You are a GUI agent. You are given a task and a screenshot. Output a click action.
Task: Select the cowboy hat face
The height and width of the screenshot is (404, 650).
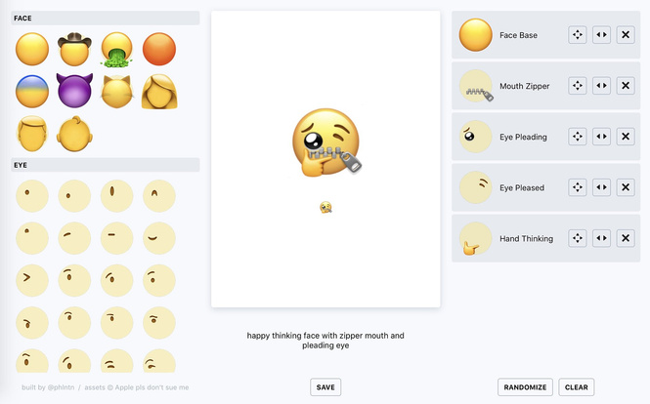74,49
